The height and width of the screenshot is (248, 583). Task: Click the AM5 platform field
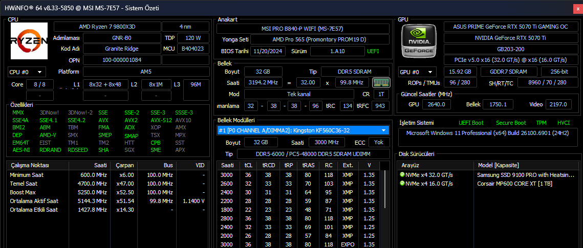146,72
